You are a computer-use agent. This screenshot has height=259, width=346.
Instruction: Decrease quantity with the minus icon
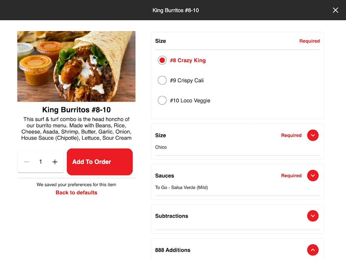[27, 162]
